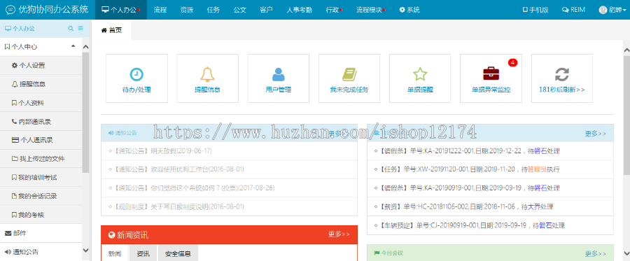Open 我的培训考试 in the sidebar
Image resolution: width=630 pixels, height=261 pixels.
41,177
